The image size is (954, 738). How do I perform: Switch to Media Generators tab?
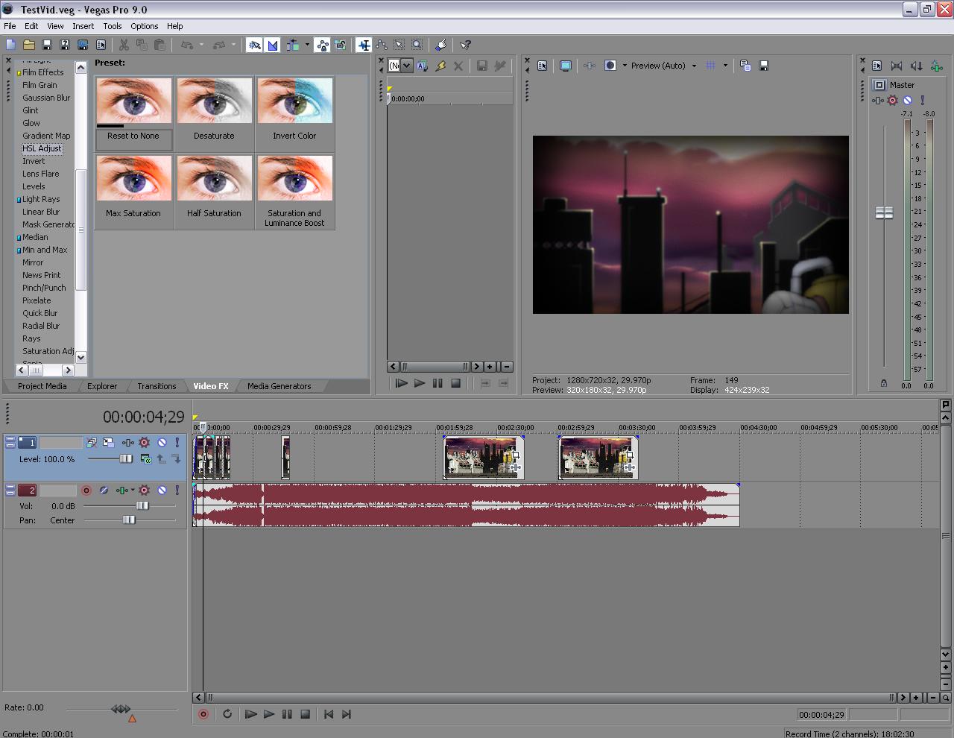[279, 386]
